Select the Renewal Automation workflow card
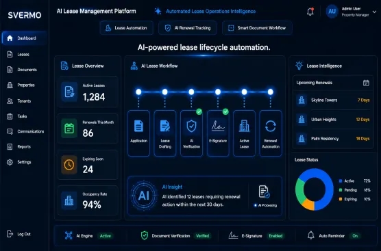381x251 pixels. pos(271,133)
